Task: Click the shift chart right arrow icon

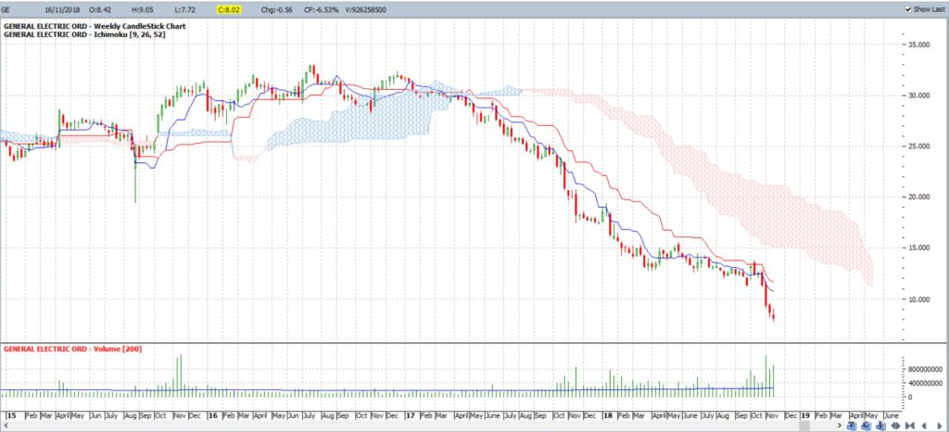Action: [x=940, y=426]
